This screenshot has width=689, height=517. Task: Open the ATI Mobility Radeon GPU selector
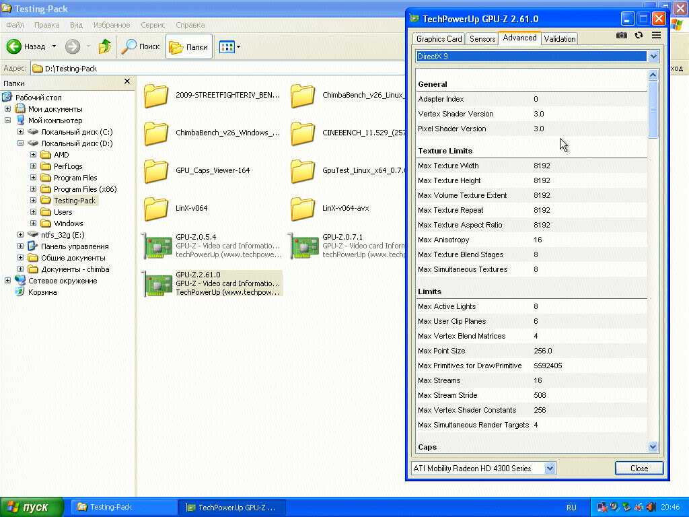tap(549, 469)
